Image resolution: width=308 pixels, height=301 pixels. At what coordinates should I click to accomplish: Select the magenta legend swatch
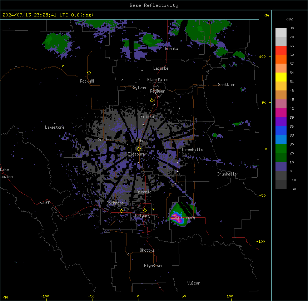click(x=281, y=113)
